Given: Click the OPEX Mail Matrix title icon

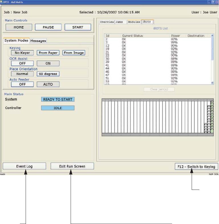Looking at the screenshot, I should coord(1,2).
